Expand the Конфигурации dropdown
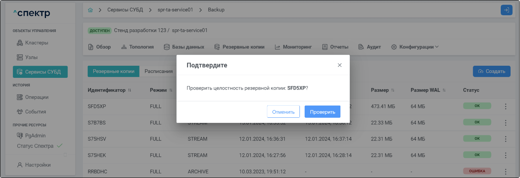 tap(415, 47)
